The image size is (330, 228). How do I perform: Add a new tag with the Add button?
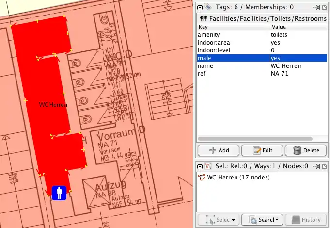pyautogui.click(x=218, y=150)
